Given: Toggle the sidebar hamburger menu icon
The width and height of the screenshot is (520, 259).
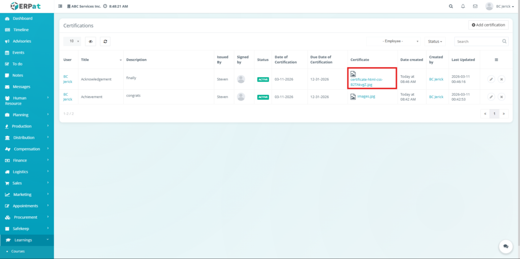Looking at the screenshot, I should tap(61, 6).
